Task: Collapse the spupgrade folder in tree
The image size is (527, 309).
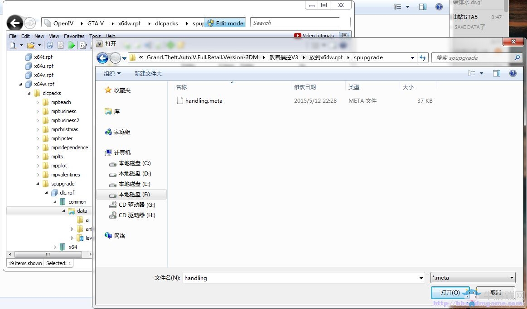Action: 38,184
